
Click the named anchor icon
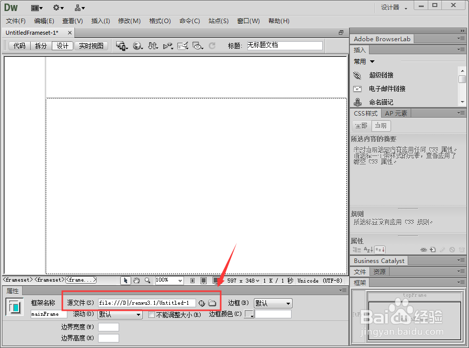(x=357, y=102)
